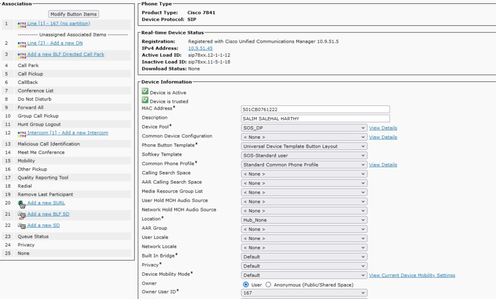Open the Device Pool dropdown
Screen dimensions: 496x299
coord(304,128)
